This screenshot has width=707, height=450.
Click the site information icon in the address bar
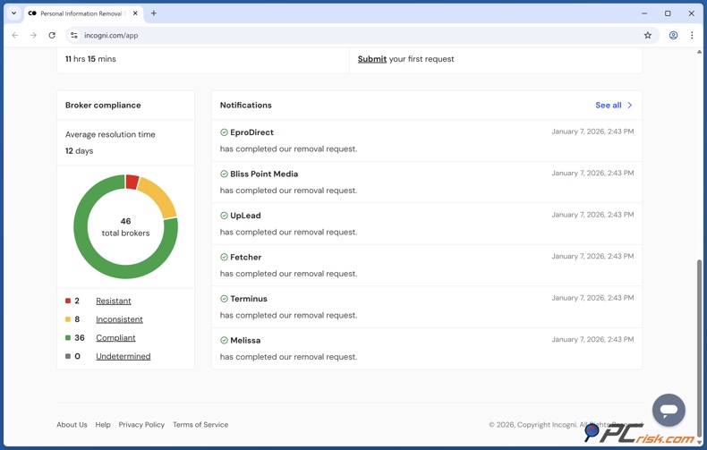[x=74, y=36]
